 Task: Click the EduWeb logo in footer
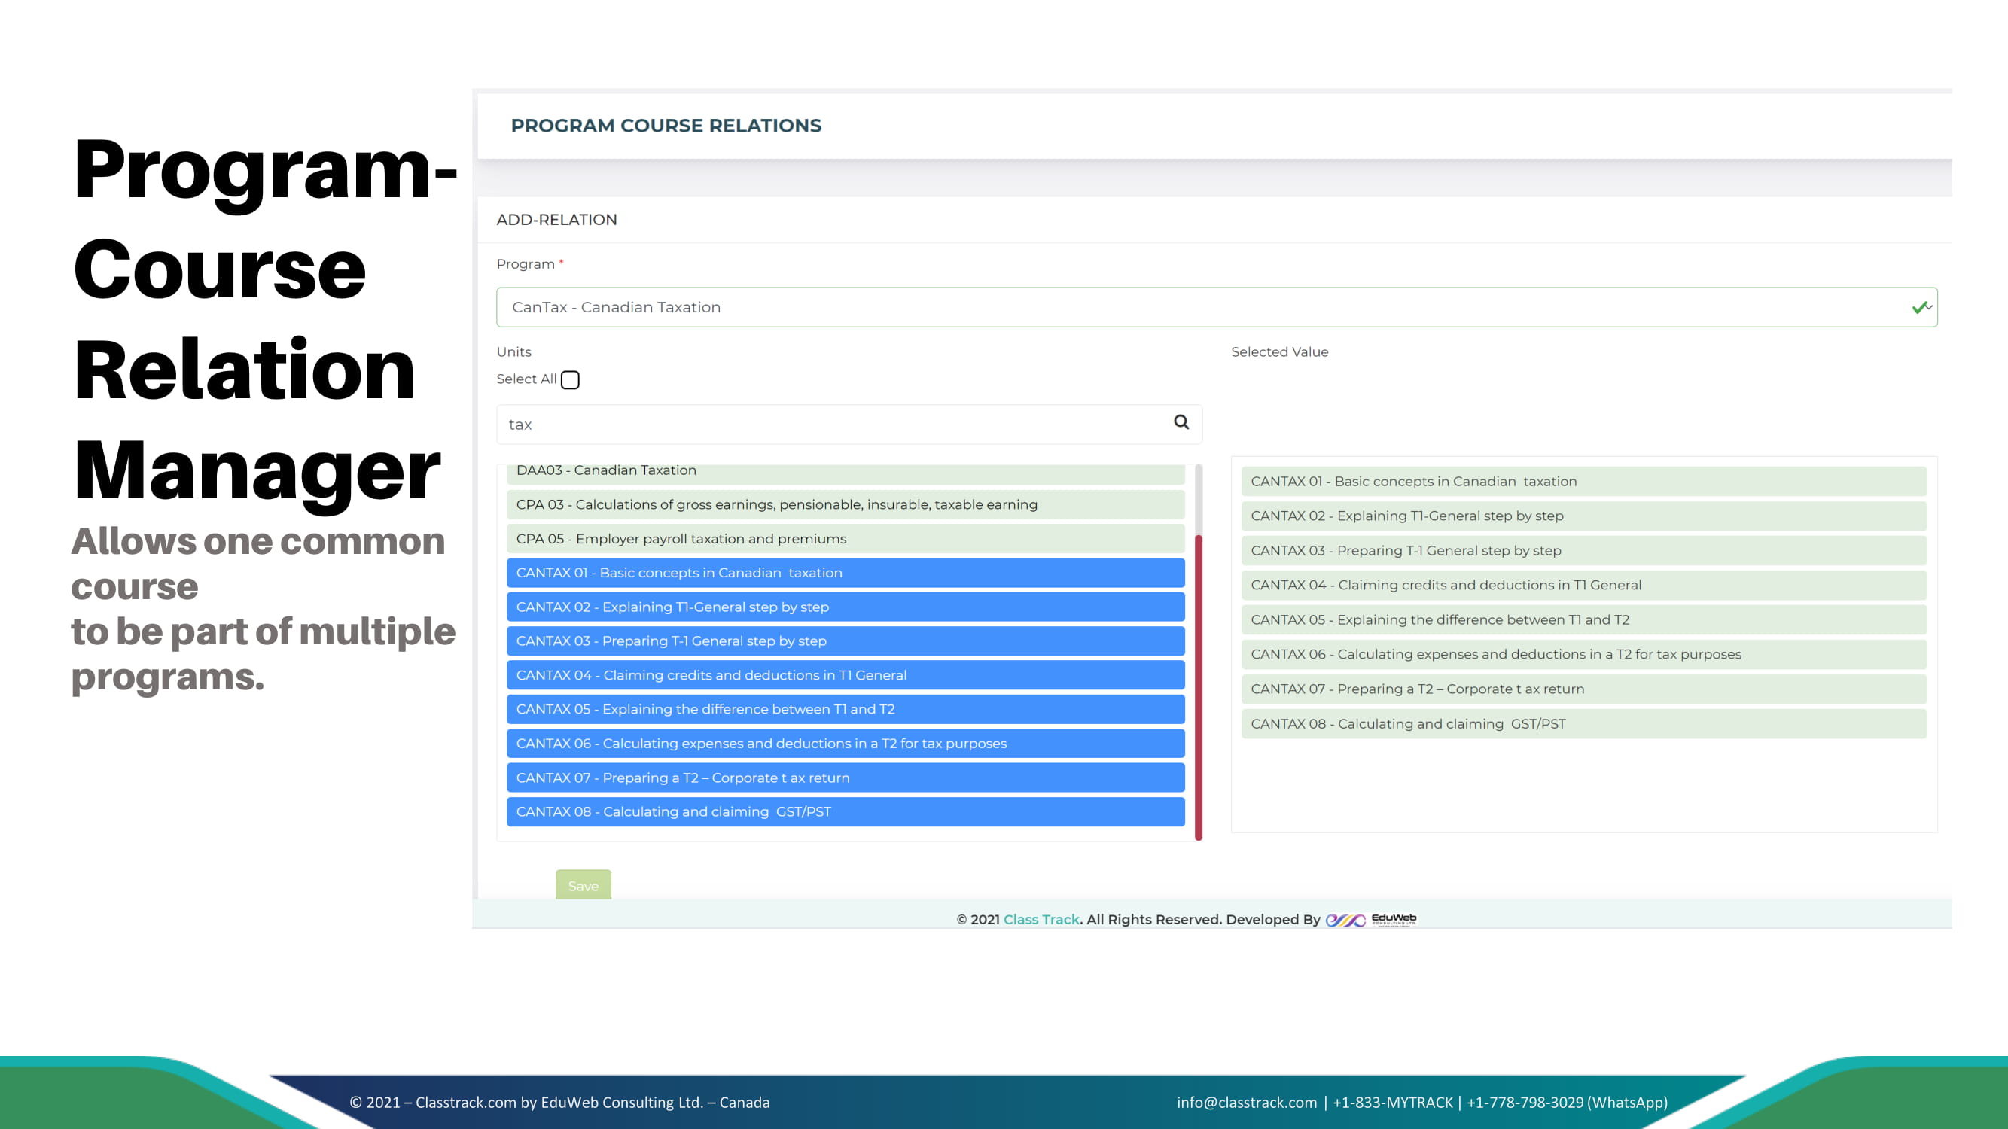click(1370, 920)
